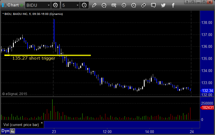
Task: Click the green circle status indicator
Action: point(21,5)
